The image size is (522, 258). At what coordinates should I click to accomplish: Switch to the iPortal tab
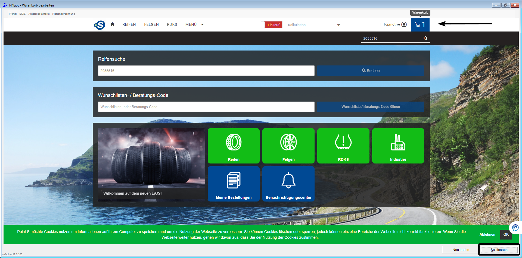[13, 14]
